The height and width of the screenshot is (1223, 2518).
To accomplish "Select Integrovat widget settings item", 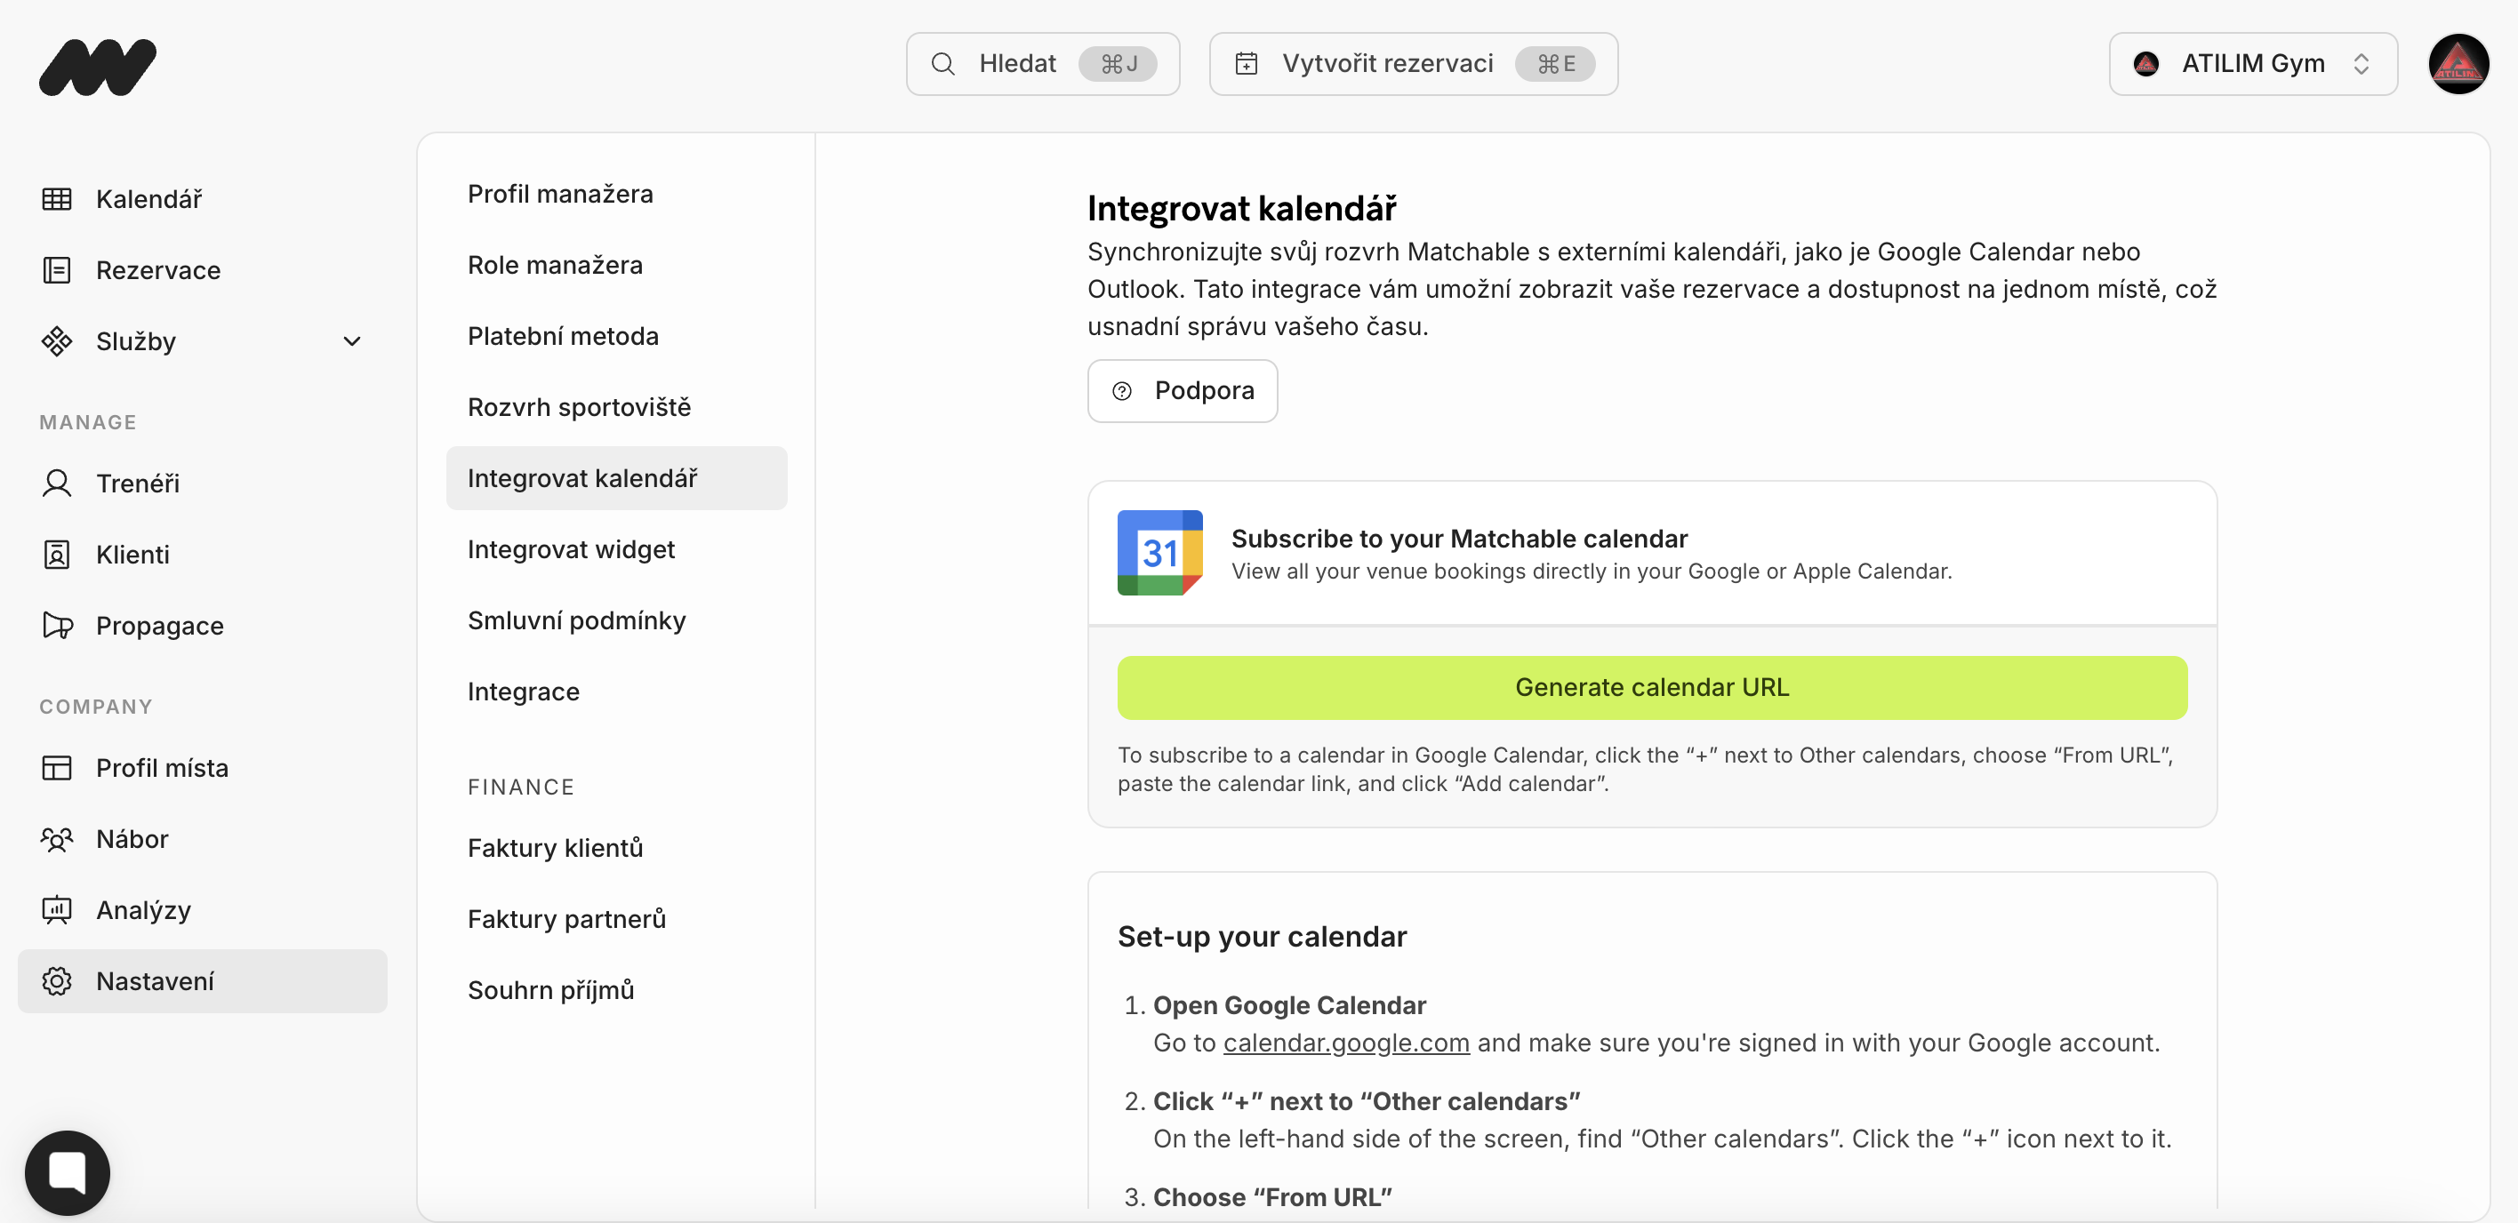I will click(571, 549).
